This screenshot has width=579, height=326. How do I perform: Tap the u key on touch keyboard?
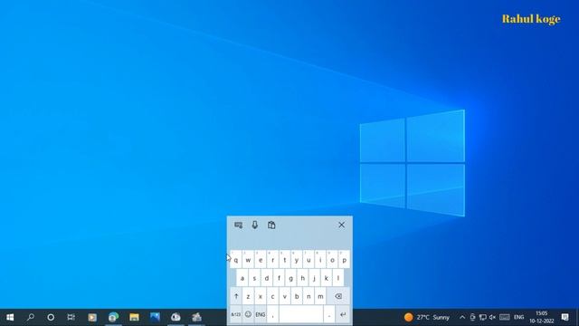click(x=308, y=260)
